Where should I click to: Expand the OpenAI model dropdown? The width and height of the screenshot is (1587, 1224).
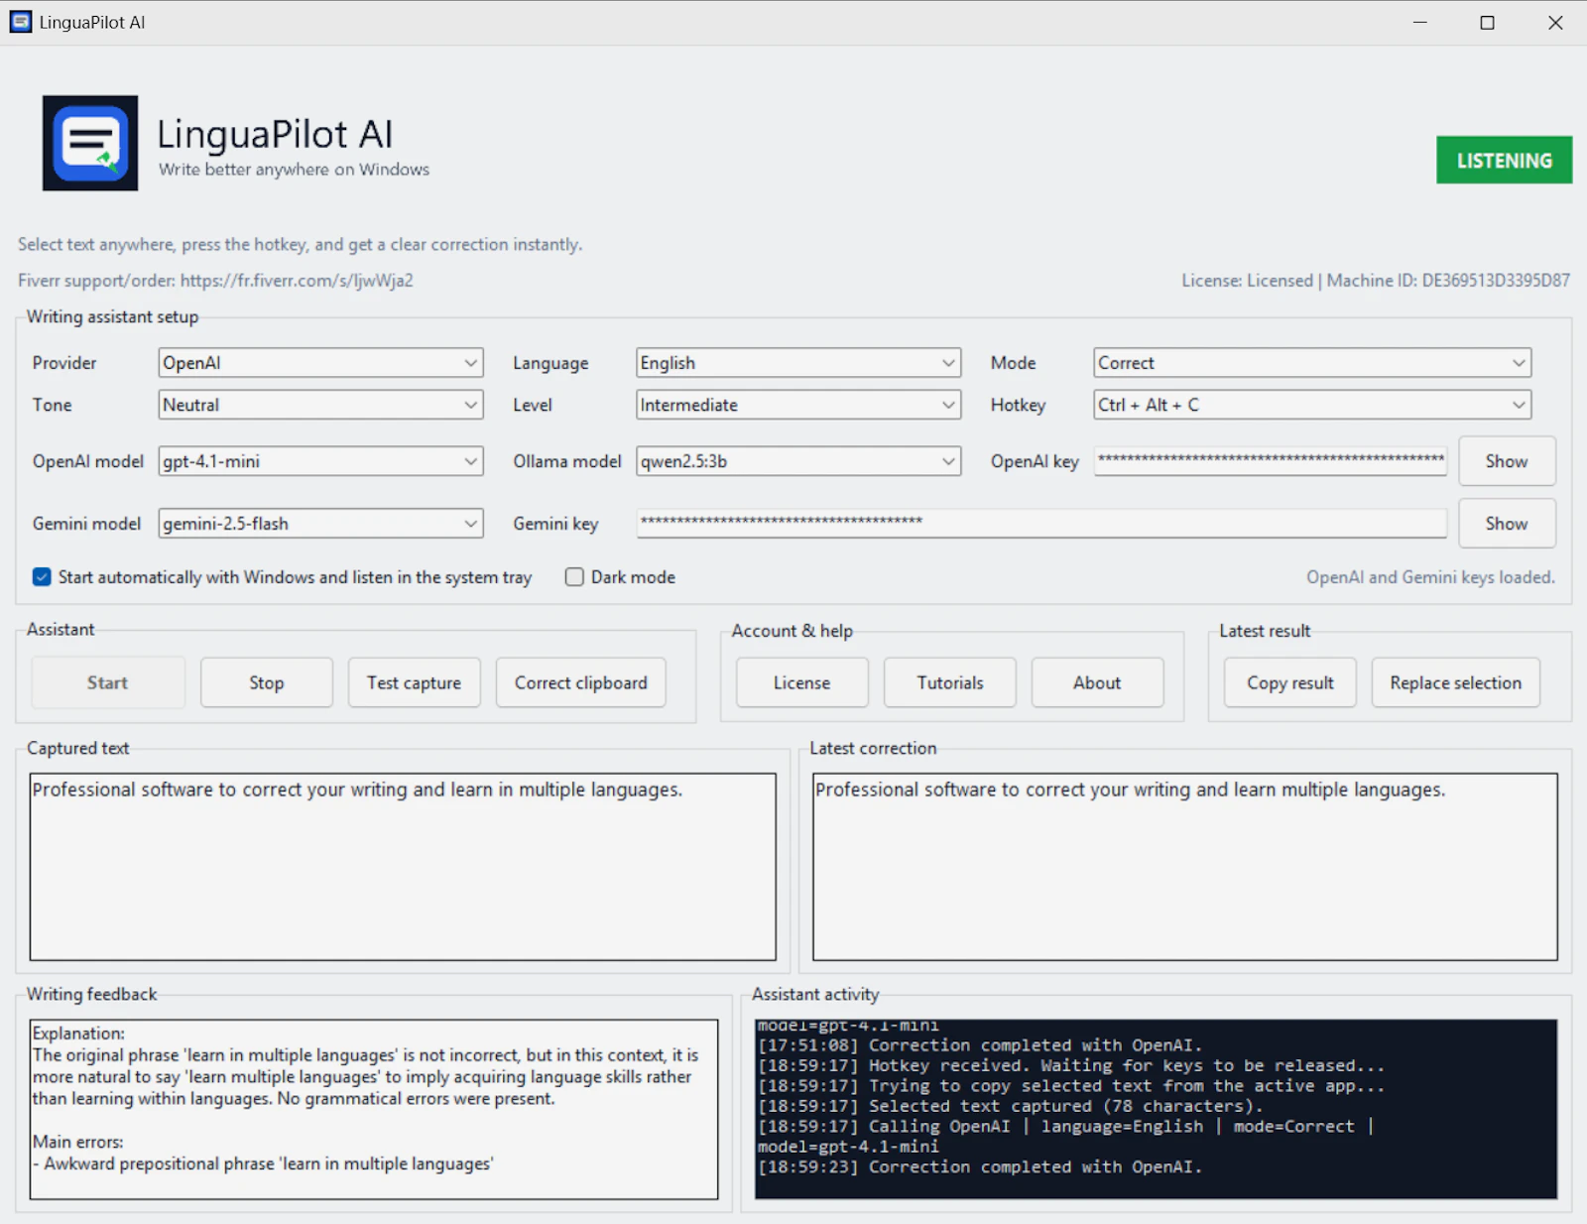[x=320, y=461]
